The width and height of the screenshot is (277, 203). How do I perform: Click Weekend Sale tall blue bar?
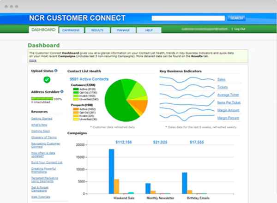tap(111, 172)
